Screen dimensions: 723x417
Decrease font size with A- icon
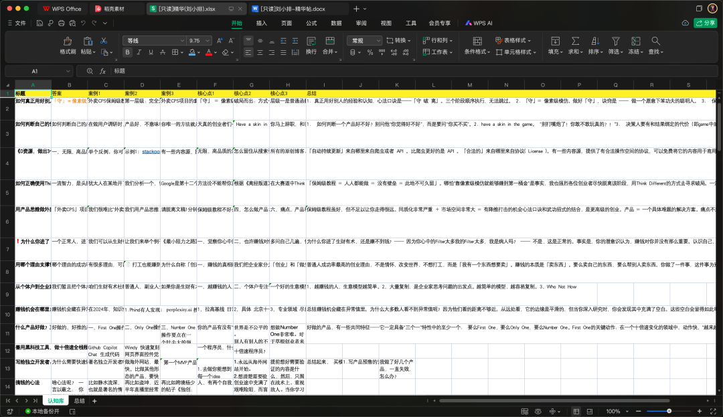click(232, 41)
